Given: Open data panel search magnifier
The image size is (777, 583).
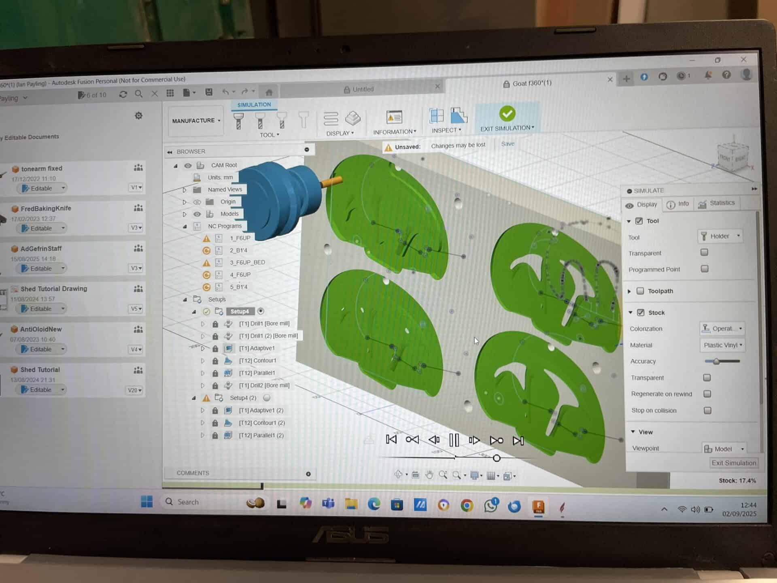Looking at the screenshot, I should tap(138, 94).
